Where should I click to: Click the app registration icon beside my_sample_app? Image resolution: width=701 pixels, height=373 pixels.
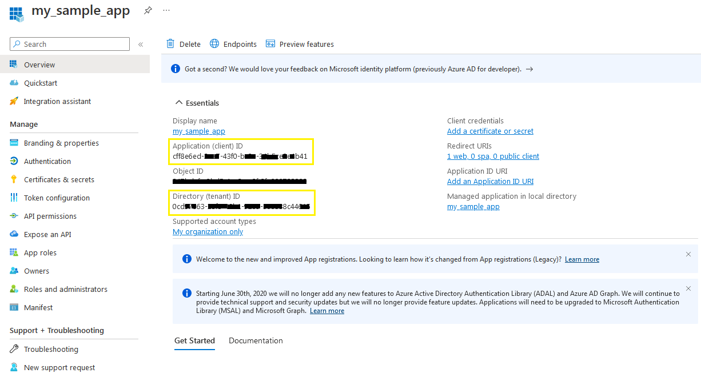17,13
